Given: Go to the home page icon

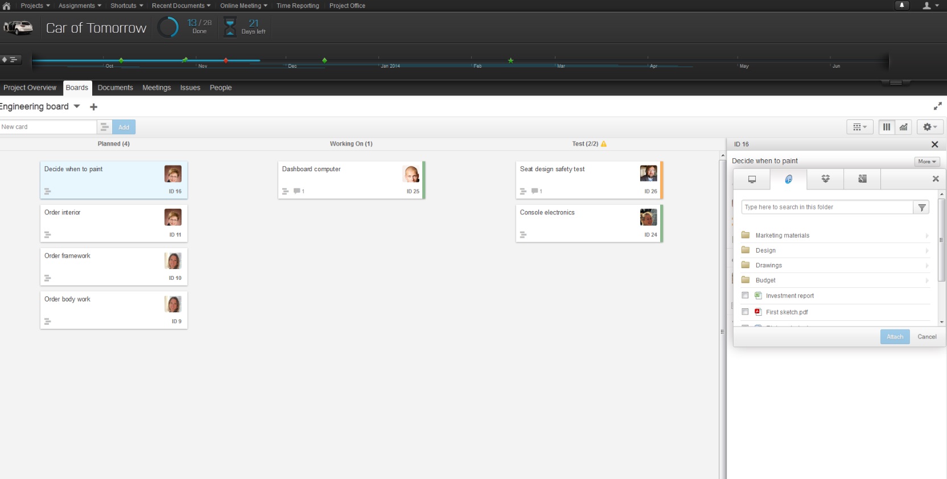Looking at the screenshot, I should [x=7, y=6].
